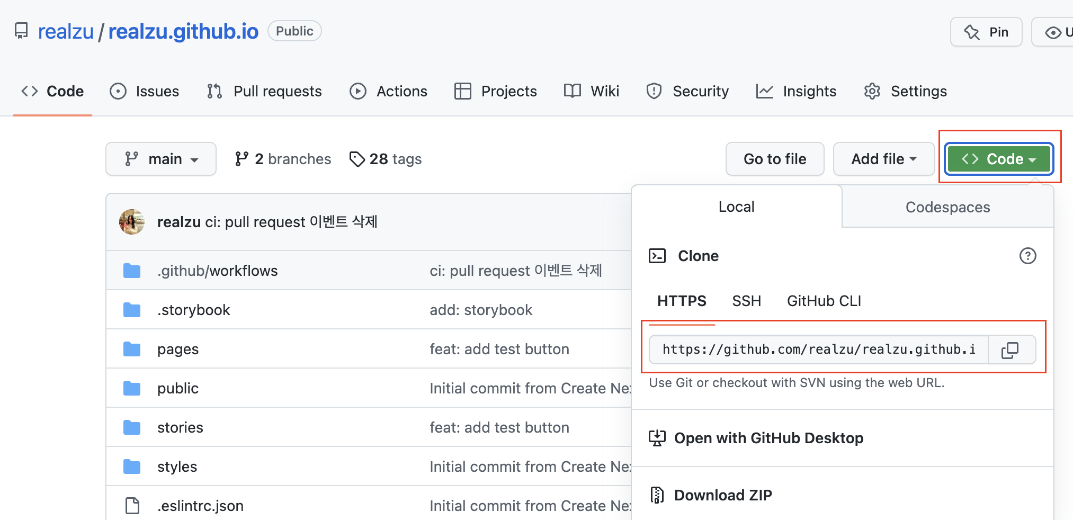View the 28 tags link
Screen dimensions: 1073x520
(386, 159)
